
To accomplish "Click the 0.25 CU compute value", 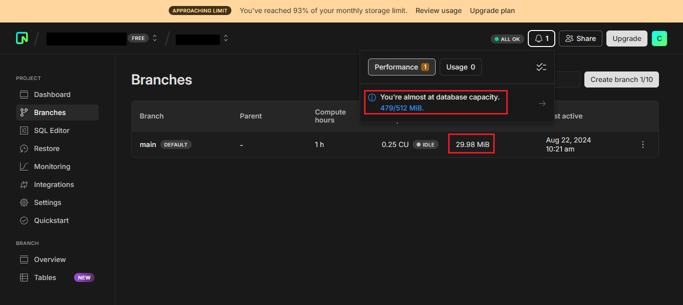I will (395, 144).
